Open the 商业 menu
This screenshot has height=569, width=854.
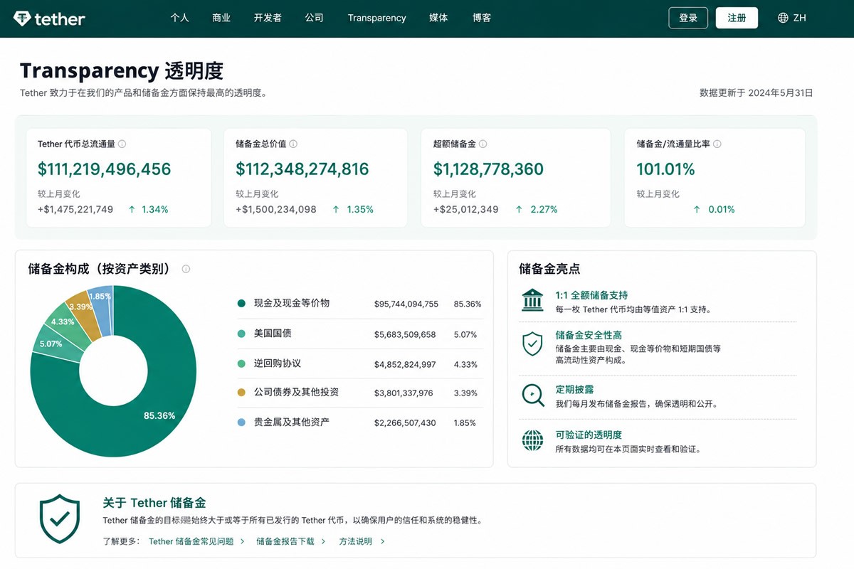pyautogui.click(x=221, y=18)
